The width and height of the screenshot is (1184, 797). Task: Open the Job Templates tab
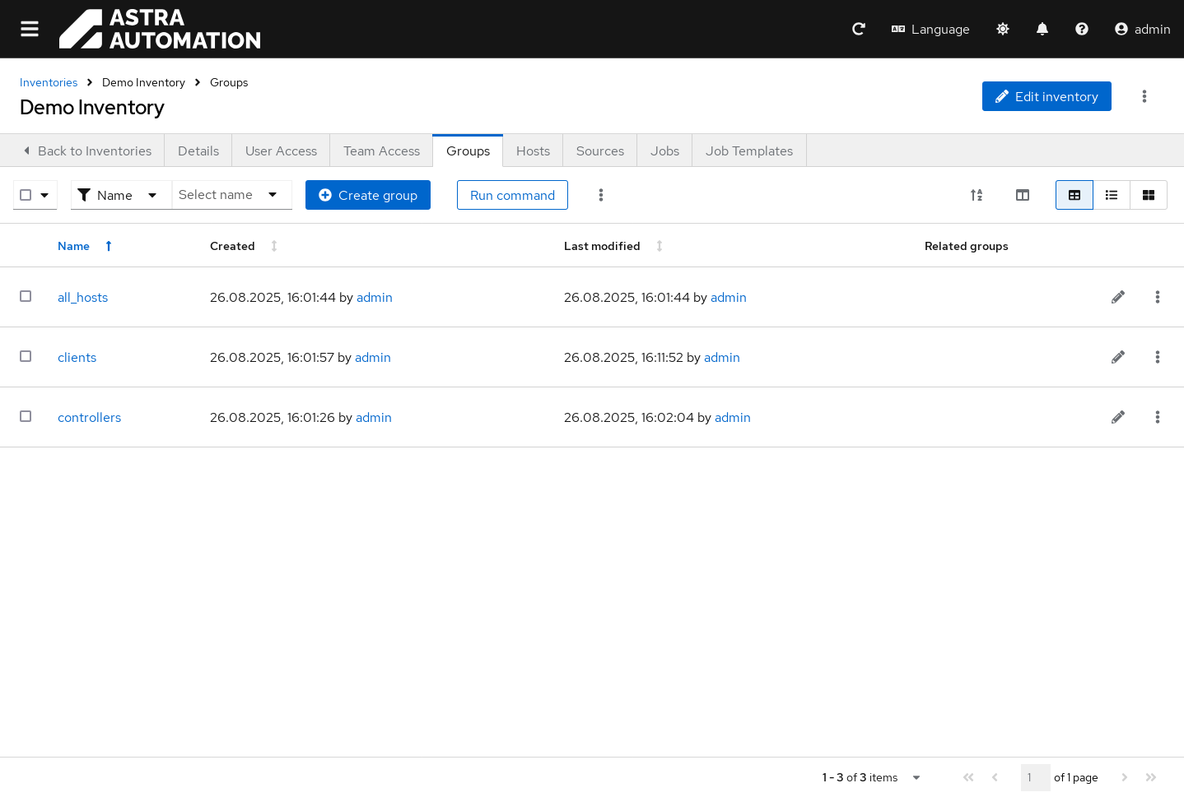pyautogui.click(x=748, y=151)
